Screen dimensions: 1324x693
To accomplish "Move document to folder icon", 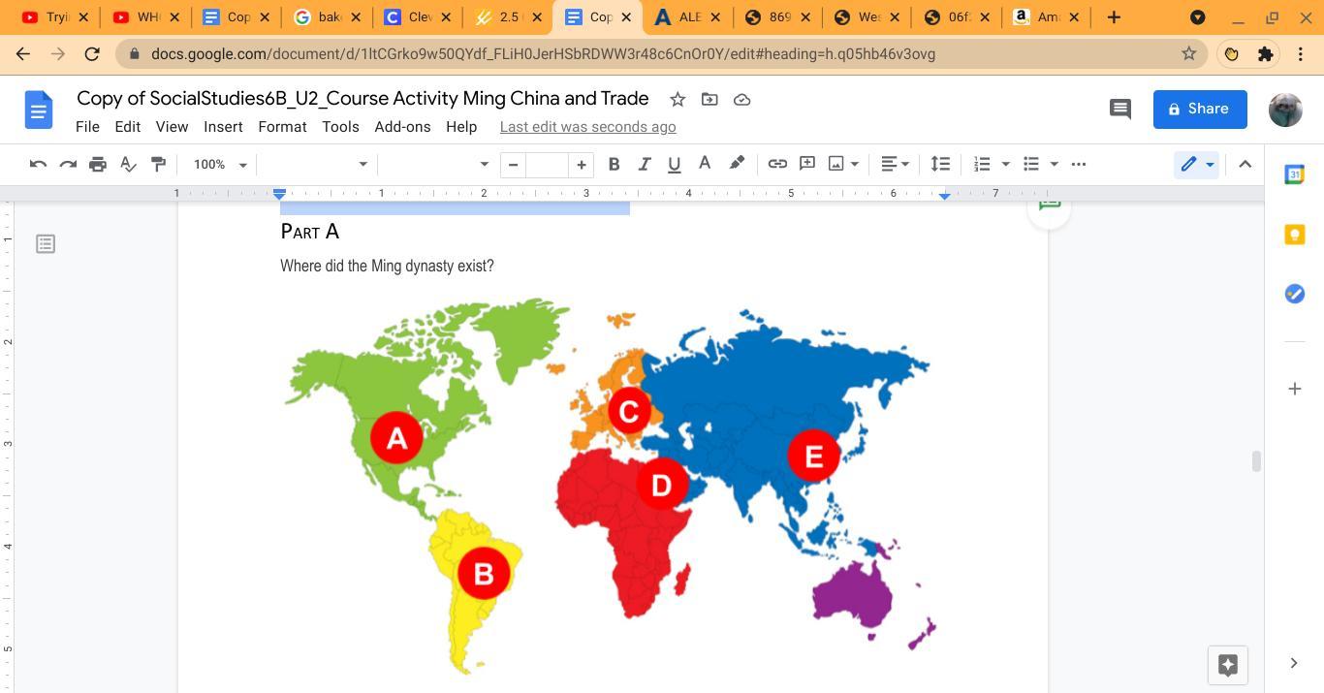I will coord(709,99).
